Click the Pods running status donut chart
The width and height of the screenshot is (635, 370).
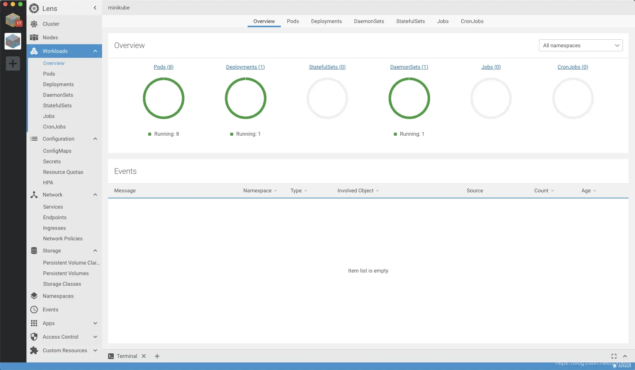164,98
